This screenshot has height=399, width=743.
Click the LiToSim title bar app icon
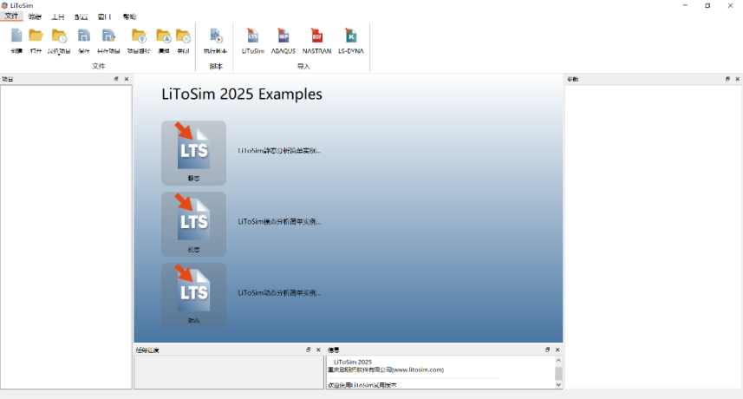(x=4, y=6)
